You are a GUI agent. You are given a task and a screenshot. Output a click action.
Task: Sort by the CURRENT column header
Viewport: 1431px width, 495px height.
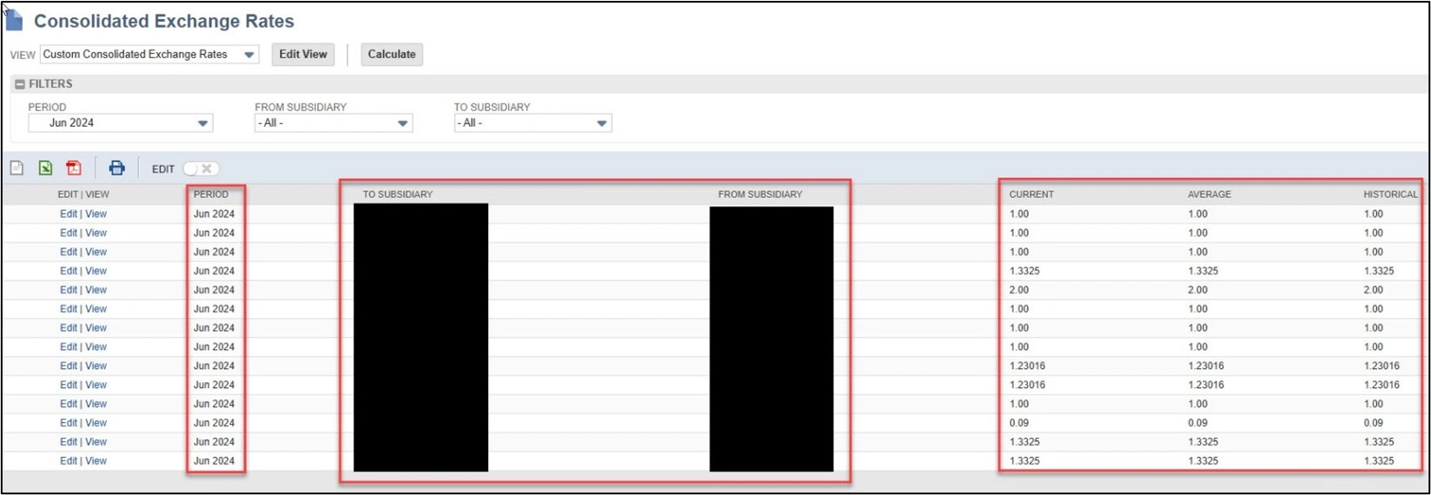[1031, 195]
